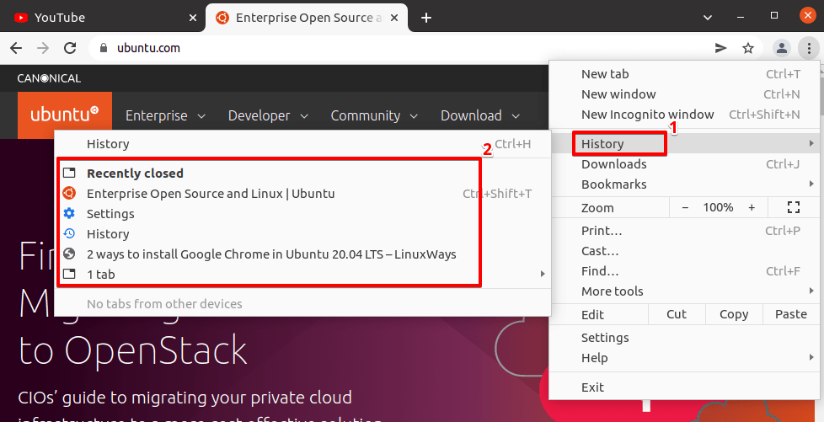Viewport: 824px width, 422px height.
Task: Open full History page with Ctrl+H entry
Action: pos(302,144)
